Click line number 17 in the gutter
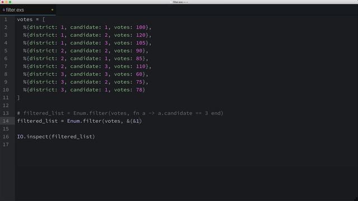 click(6, 145)
